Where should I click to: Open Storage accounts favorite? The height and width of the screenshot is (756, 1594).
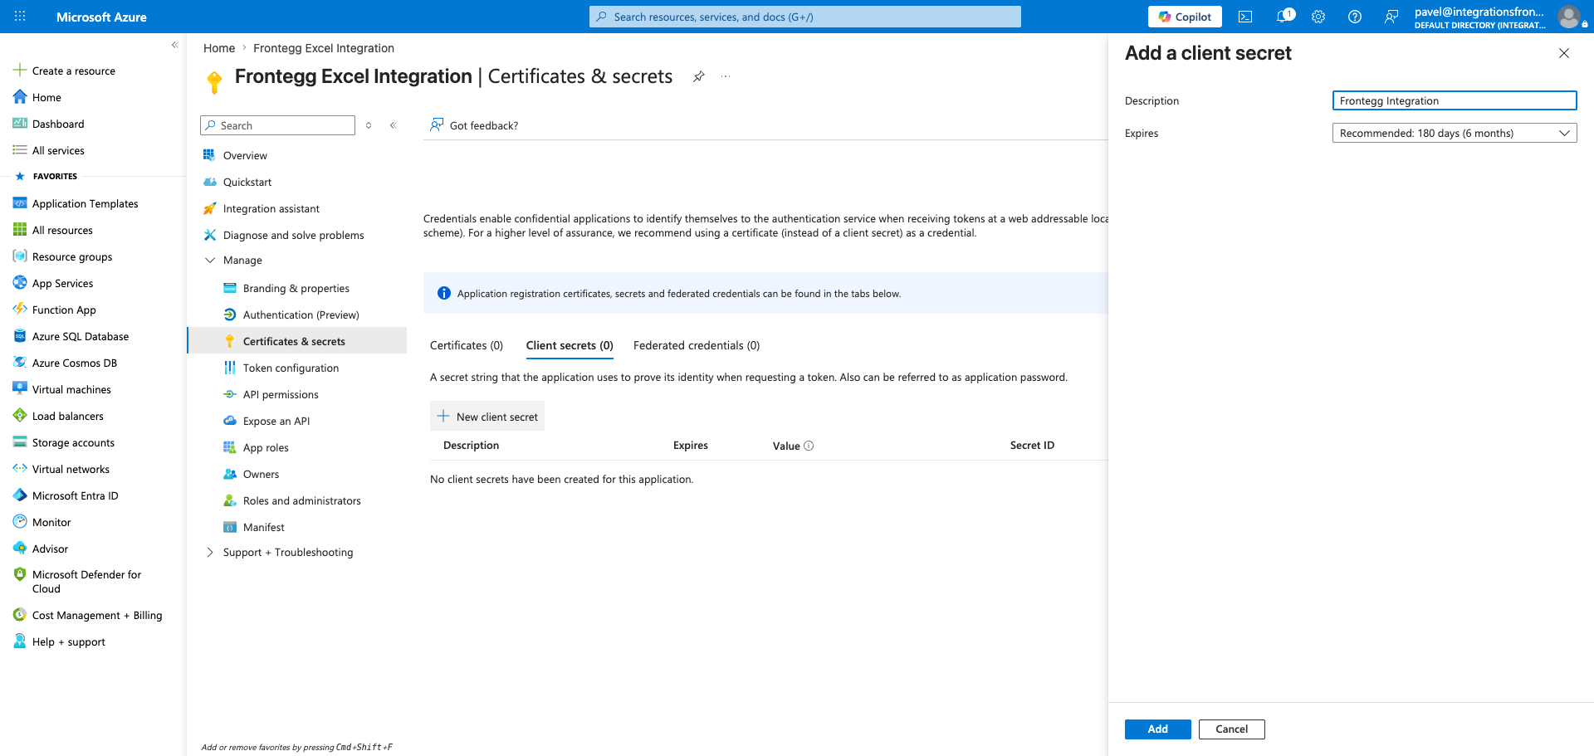(x=73, y=442)
